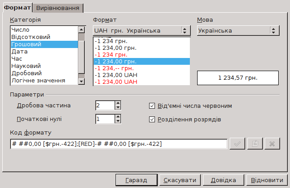Select the Науковий category

click(44, 66)
